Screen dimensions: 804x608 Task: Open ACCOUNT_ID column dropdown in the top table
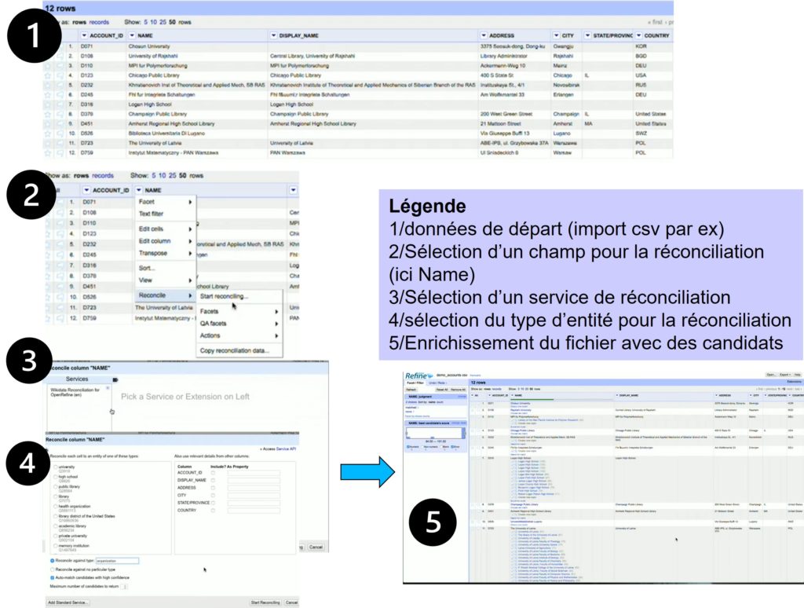point(84,35)
